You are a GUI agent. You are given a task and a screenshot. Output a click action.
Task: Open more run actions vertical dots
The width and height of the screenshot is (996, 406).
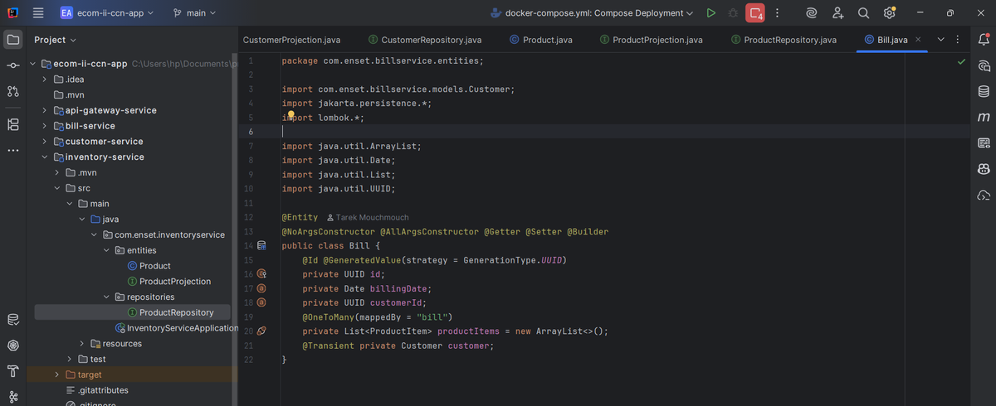click(x=777, y=13)
